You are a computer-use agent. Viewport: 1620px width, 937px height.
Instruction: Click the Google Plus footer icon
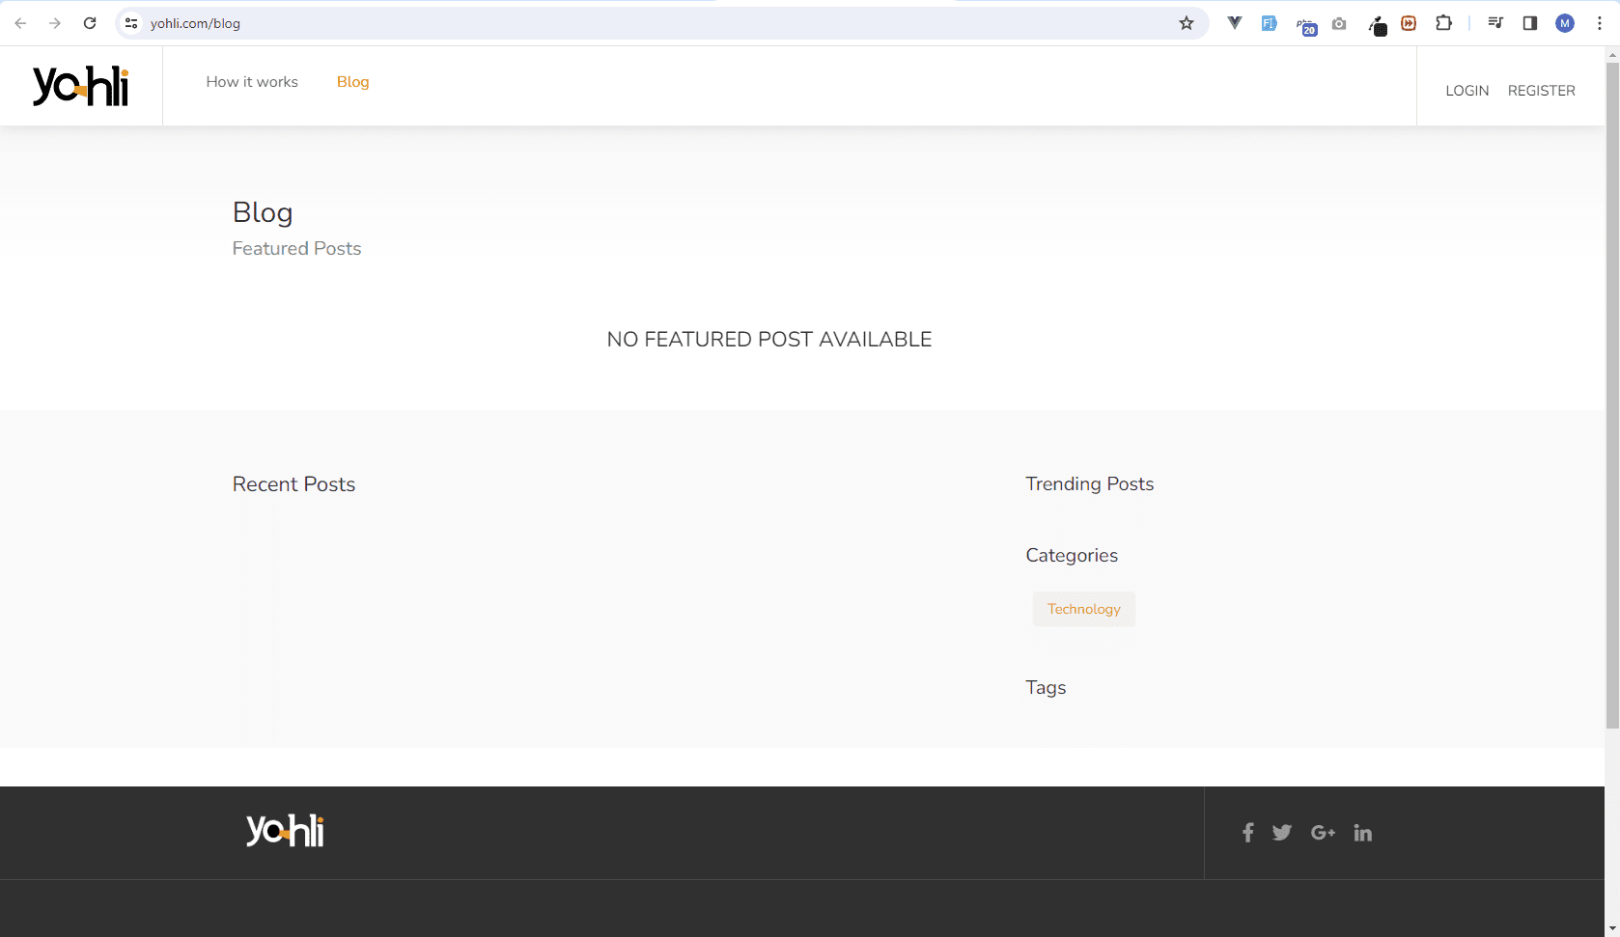tap(1323, 833)
